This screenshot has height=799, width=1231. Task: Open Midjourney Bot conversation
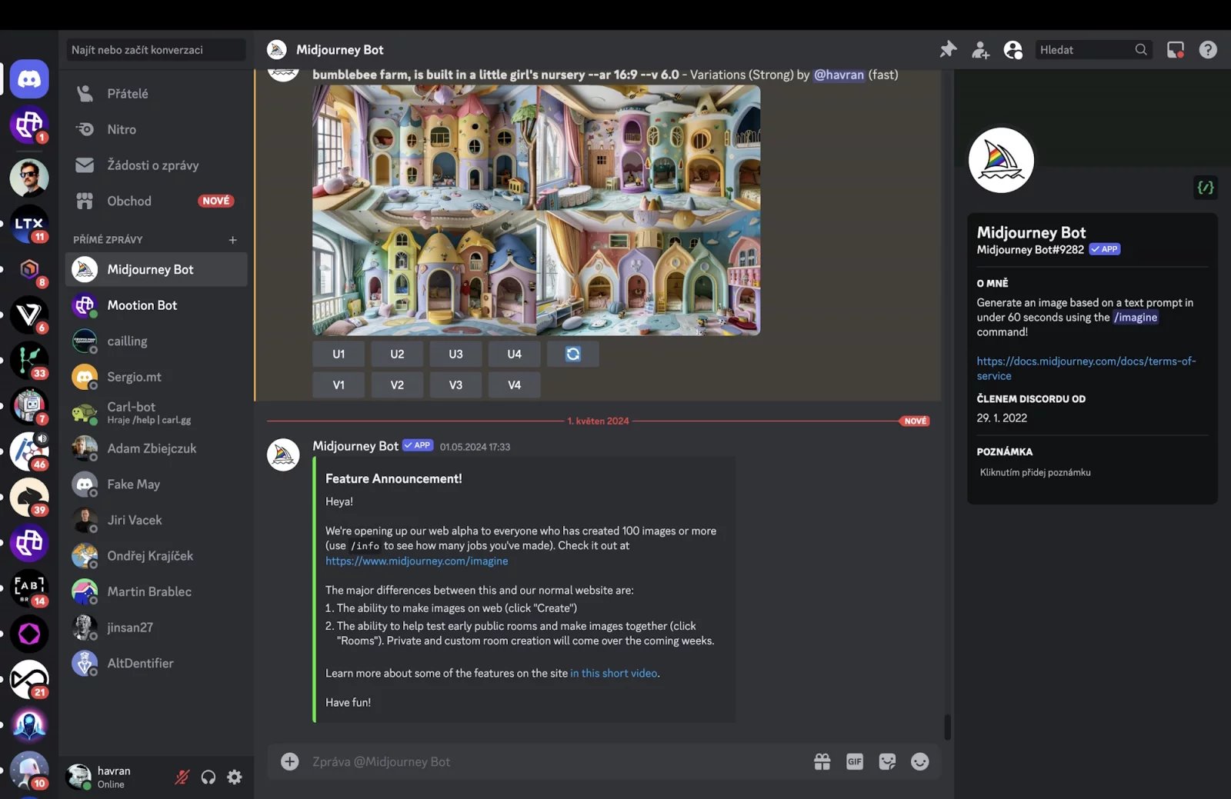(156, 270)
